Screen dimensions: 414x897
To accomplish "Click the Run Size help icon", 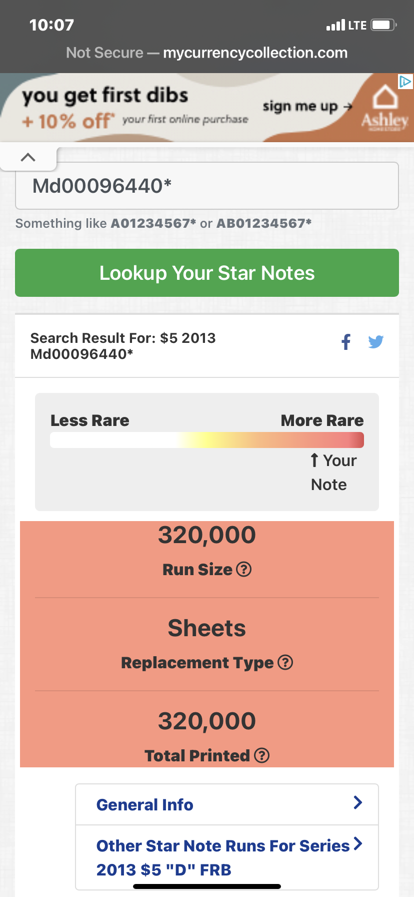I will [243, 569].
